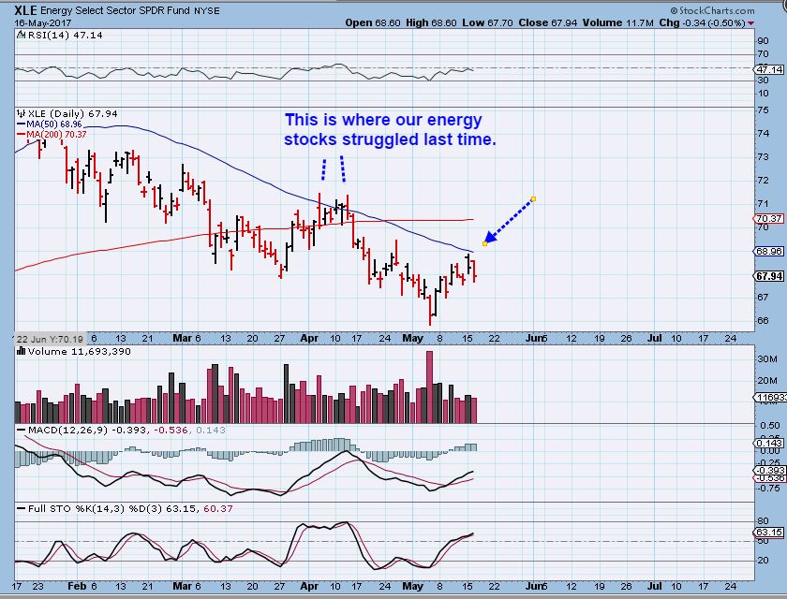The image size is (787, 599).
Task: Click the 68.96 price tag on right axis
Action: click(770, 251)
